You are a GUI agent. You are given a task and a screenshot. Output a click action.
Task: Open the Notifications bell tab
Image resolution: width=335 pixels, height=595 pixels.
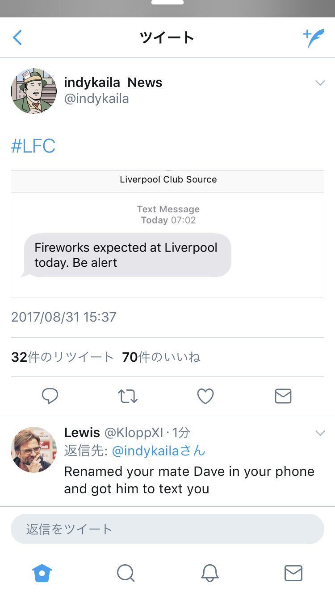209,573
